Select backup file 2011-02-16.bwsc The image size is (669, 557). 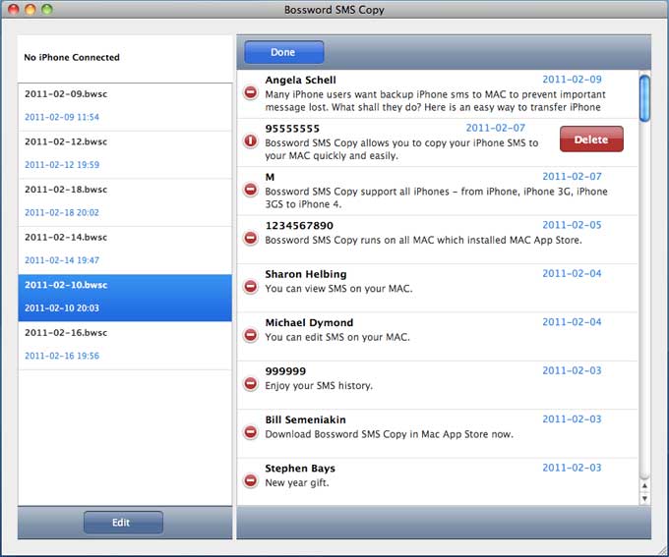coord(125,346)
